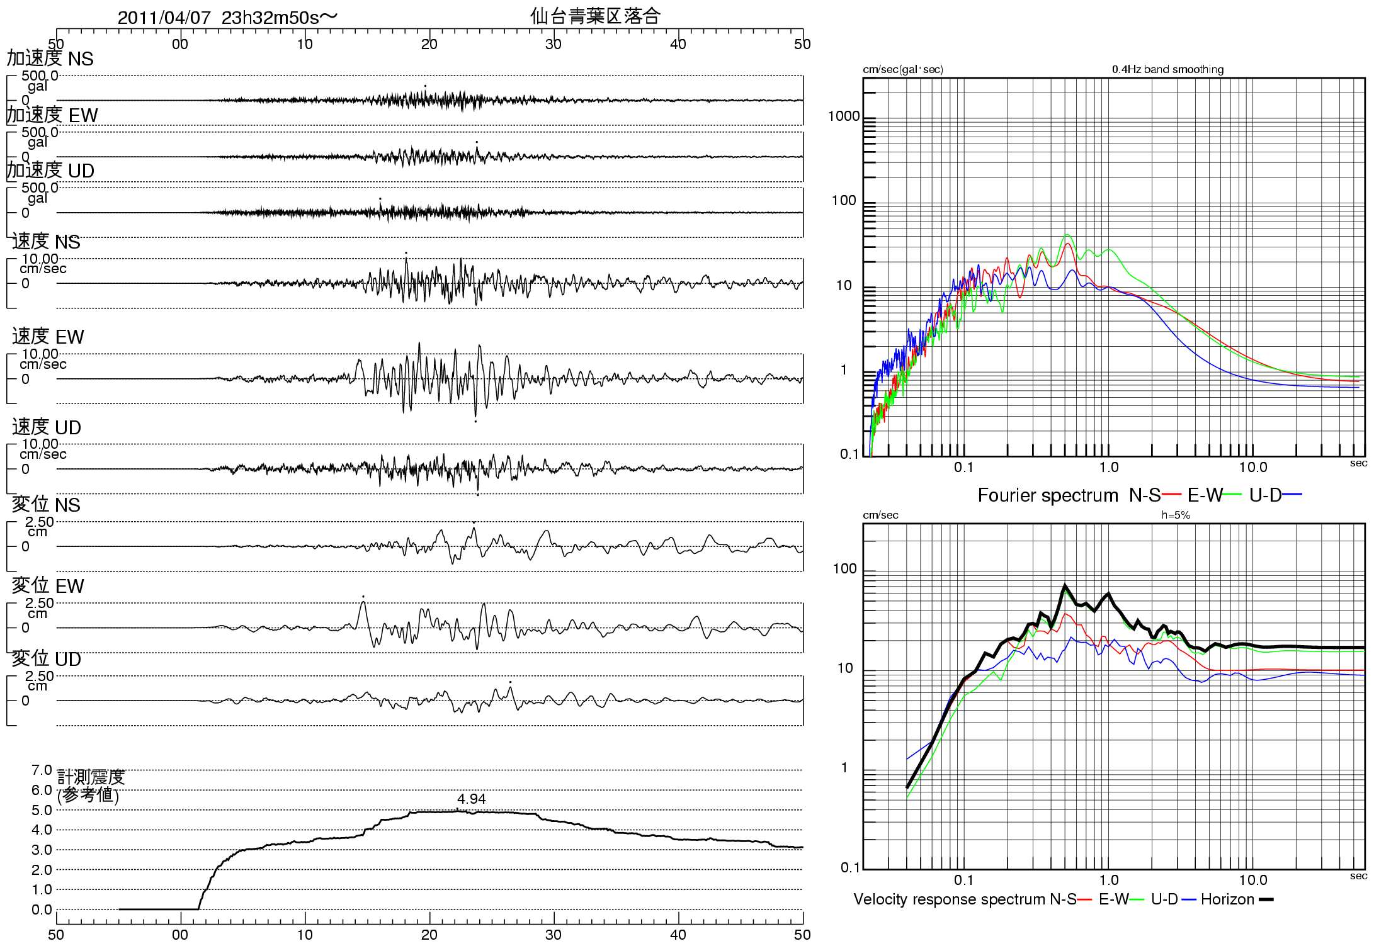Click the peak intensity value 4.94

[472, 799]
